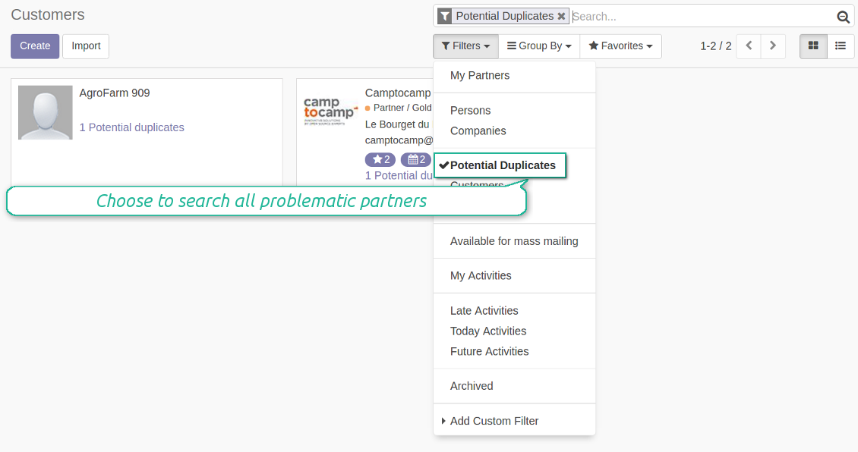Switch to kanban view
This screenshot has width=858, height=452.
[813, 46]
